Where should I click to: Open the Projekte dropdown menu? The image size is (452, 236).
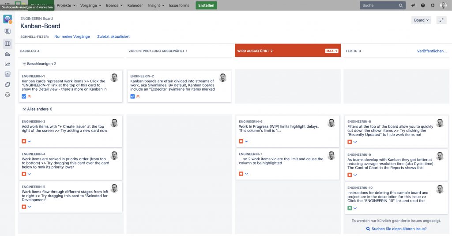tap(66, 5)
